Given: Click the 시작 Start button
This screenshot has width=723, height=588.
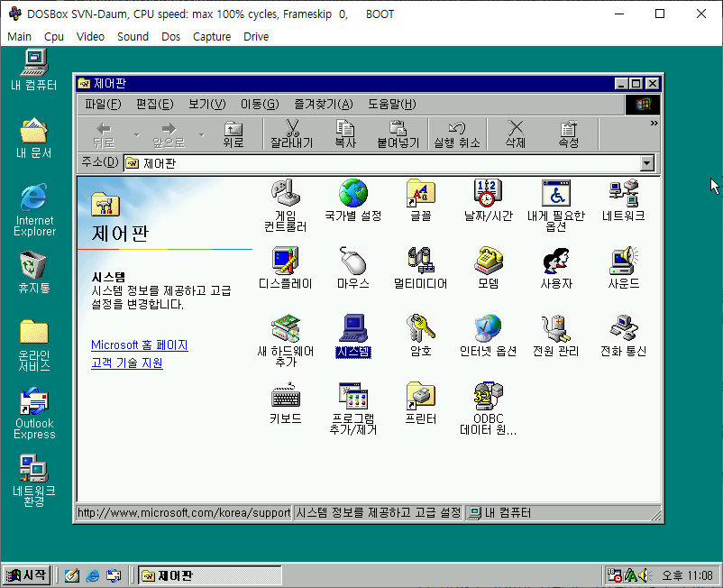Looking at the screenshot, I should click(26, 575).
